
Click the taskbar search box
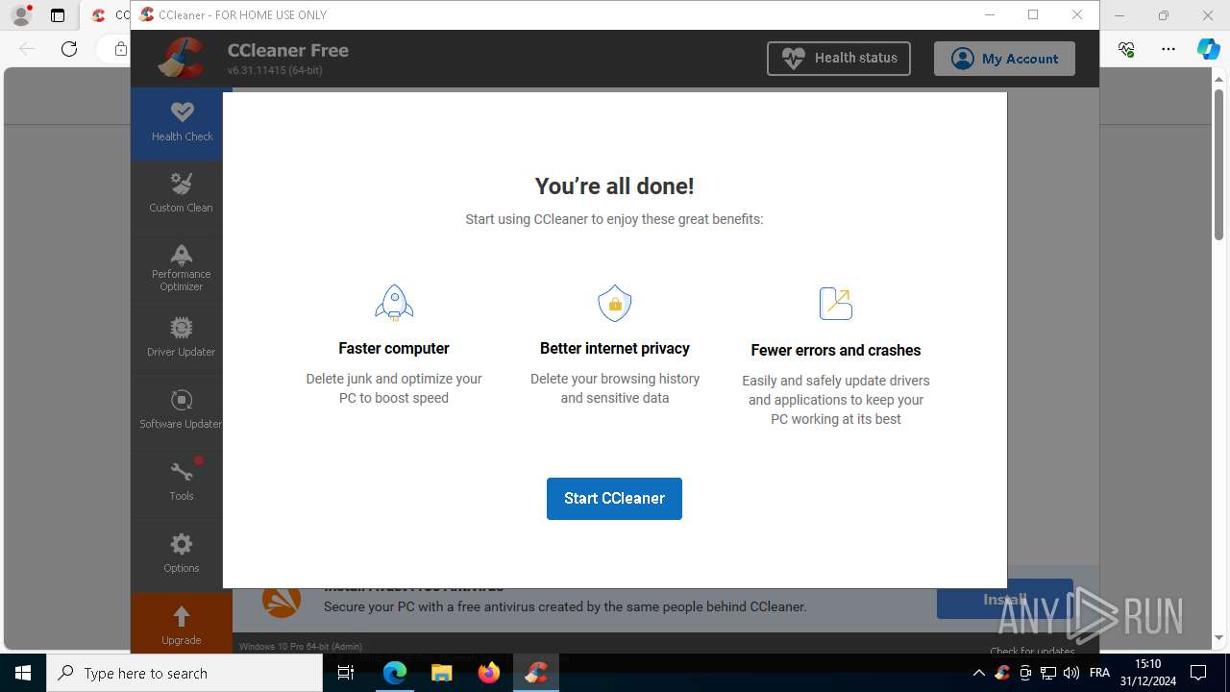point(184,673)
